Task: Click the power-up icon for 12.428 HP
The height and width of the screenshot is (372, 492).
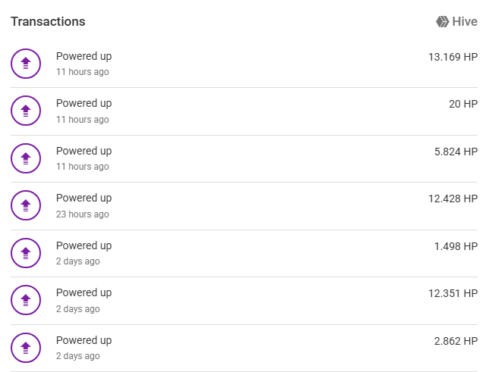Action: tap(26, 205)
